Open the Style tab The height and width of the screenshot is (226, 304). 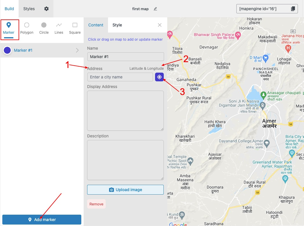pos(117,25)
